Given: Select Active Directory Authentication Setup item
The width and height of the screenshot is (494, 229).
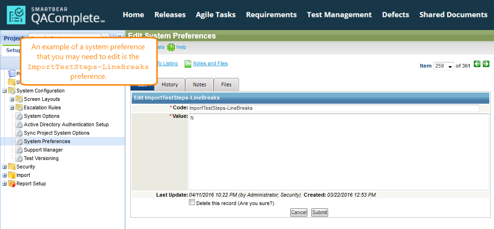Looking at the screenshot, I should pyautogui.click(x=66, y=125).
